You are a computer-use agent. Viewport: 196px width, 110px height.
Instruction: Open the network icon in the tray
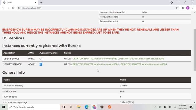click(175, 107)
